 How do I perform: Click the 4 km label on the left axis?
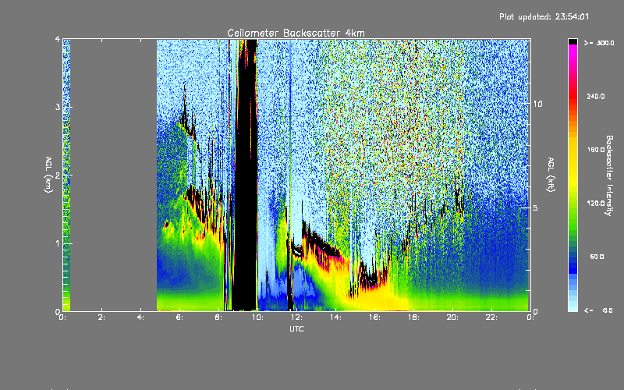pyautogui.click(x=58, y=40)
